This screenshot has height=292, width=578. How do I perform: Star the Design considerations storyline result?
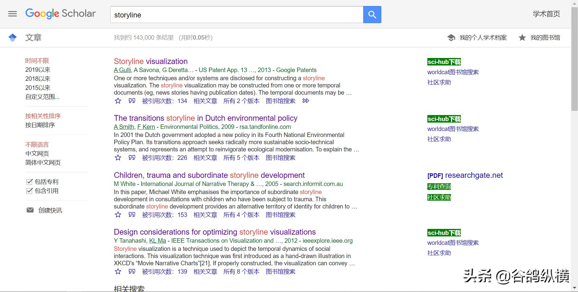coord(118,272)
